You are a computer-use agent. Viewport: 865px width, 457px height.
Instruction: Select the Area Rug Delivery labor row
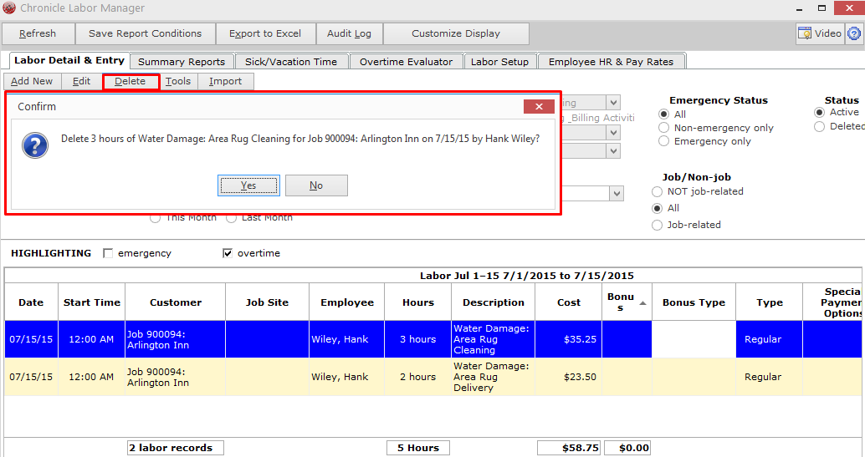pyautogui.click(x=432, y=377)
